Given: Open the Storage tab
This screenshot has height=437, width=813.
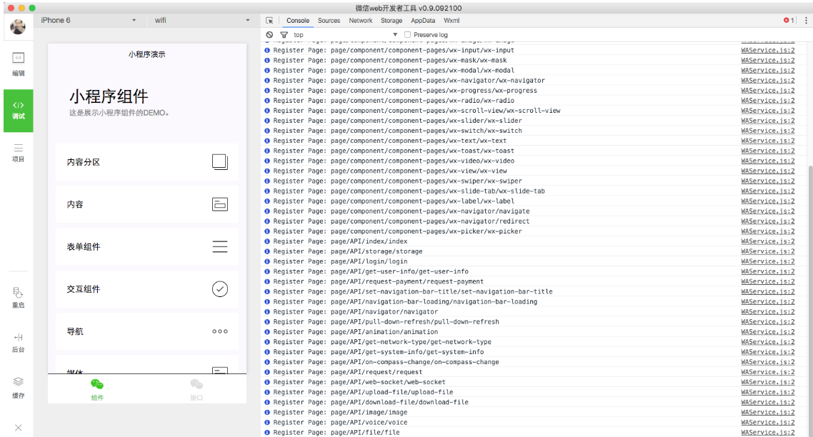Looking at the screenshot, I should pos(391,21).
